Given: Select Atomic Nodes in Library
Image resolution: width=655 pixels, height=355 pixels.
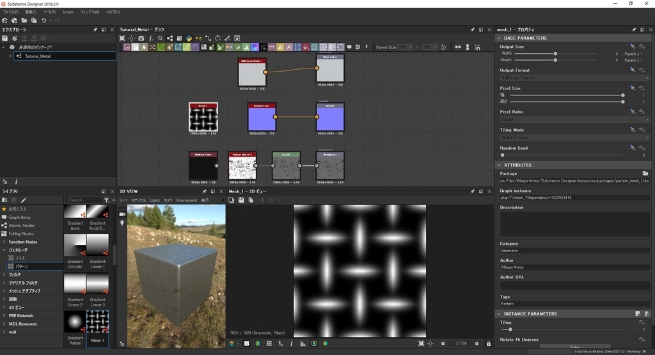Looking at the screenshot, I should click(x=21, y=226).
